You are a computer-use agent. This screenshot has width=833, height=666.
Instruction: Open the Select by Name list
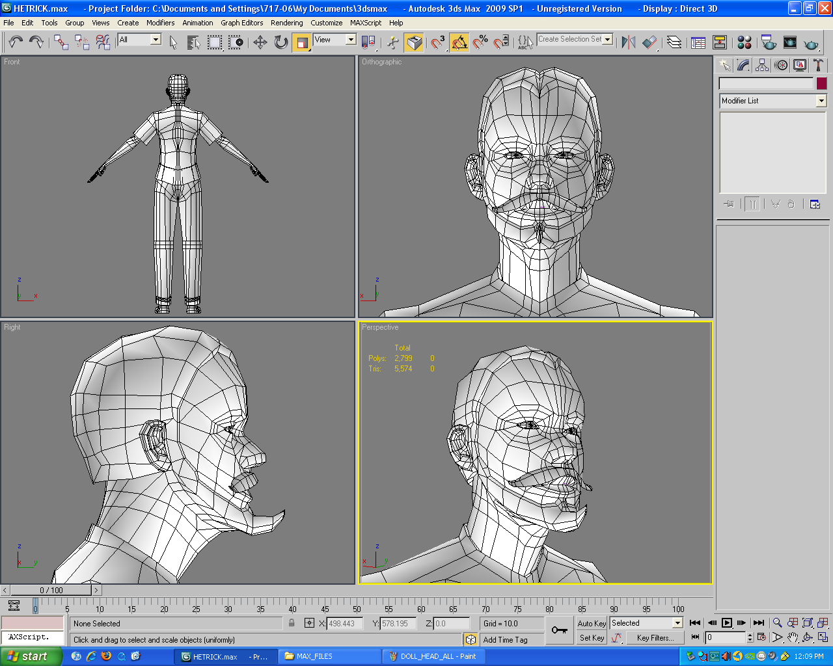point(193,42)
